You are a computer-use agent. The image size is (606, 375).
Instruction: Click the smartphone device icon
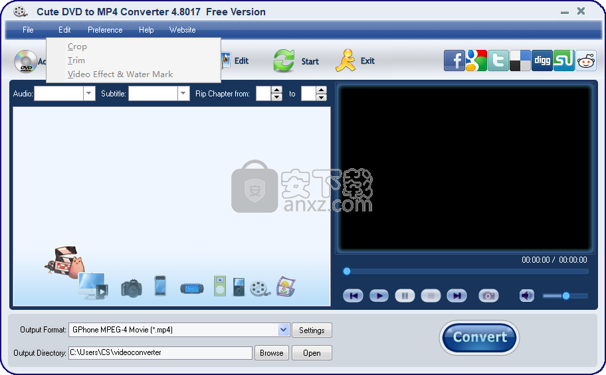pyautogui.click(x=160, y=286)
